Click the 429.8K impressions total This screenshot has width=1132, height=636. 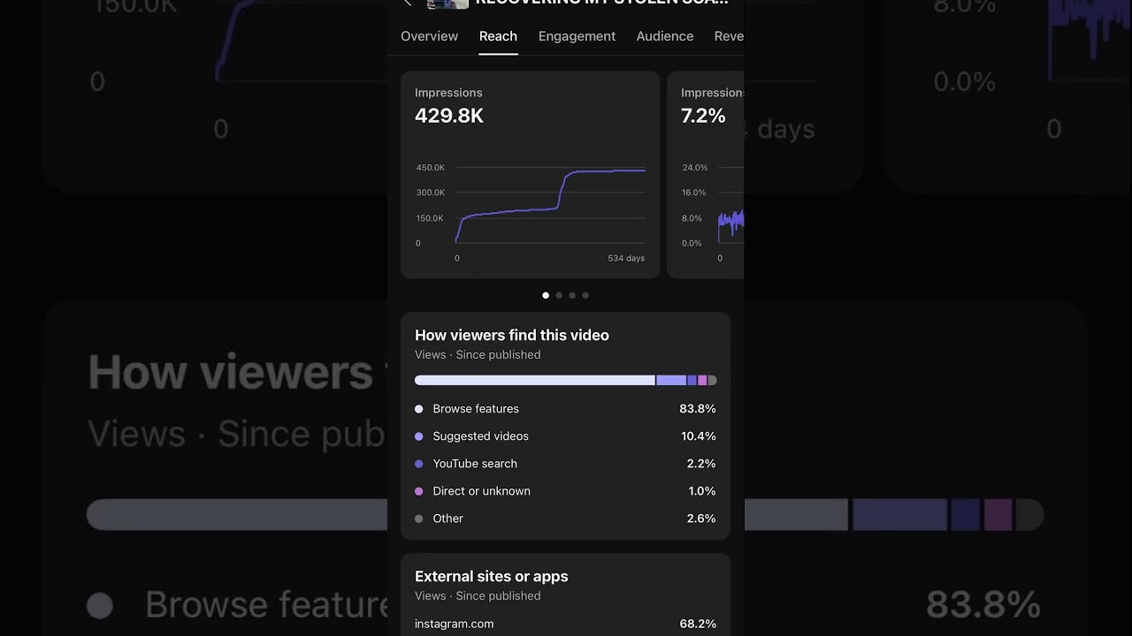(x=449, y=117)
